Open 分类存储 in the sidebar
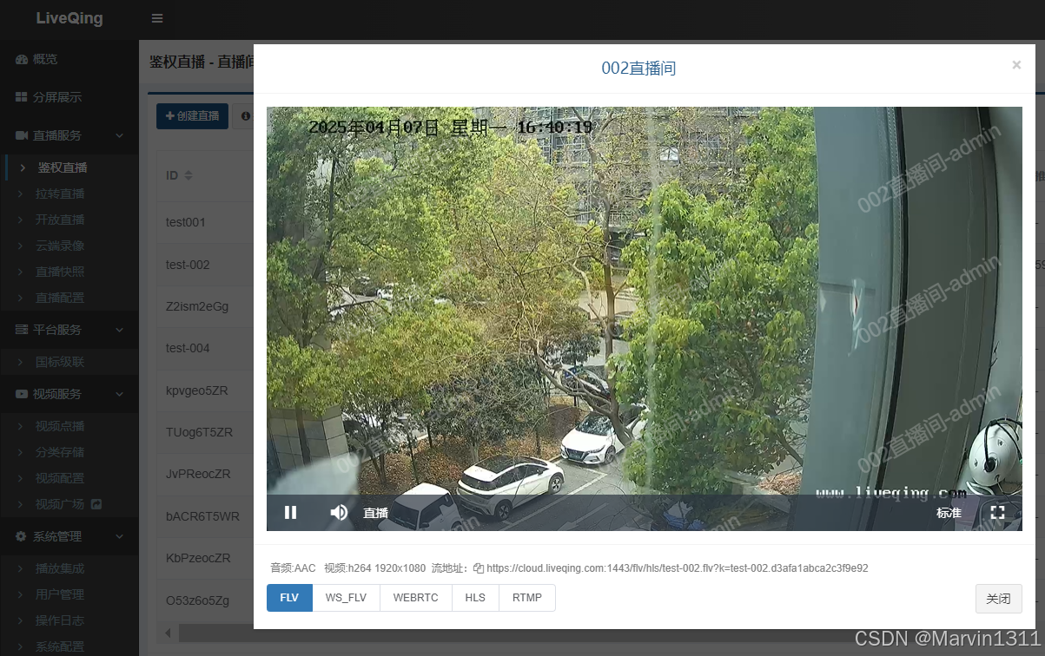1045x656 pixels. click(x=69, y=452)
